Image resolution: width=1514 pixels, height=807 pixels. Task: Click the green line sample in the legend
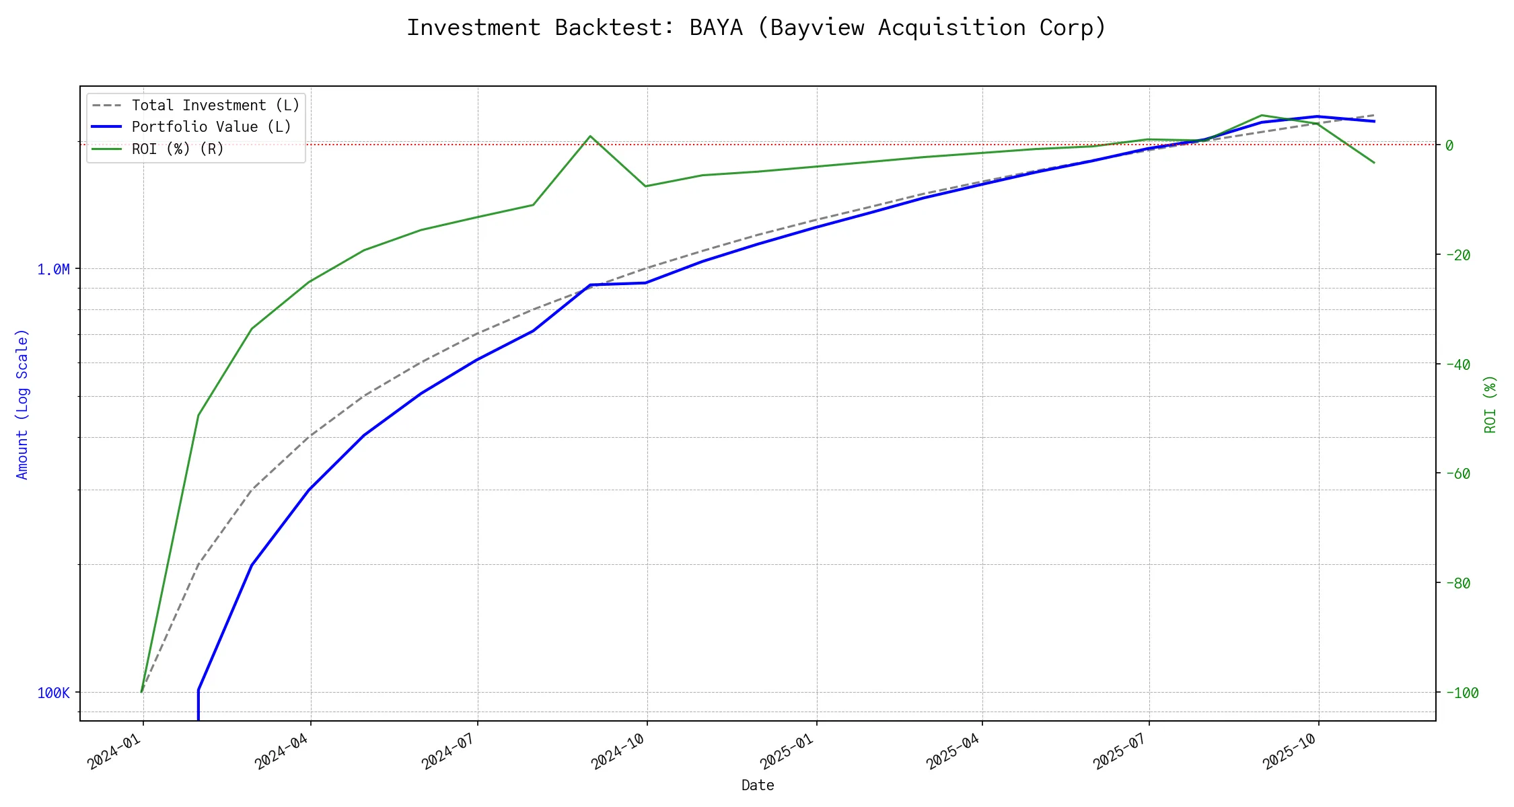click(x=107, y=149)
